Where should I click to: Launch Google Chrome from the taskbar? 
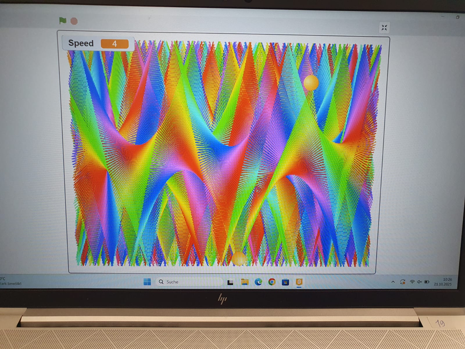point(272,282)
